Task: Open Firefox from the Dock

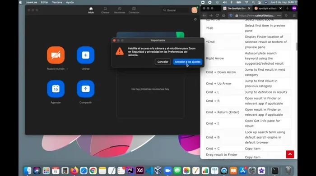Action: (74, 171)
